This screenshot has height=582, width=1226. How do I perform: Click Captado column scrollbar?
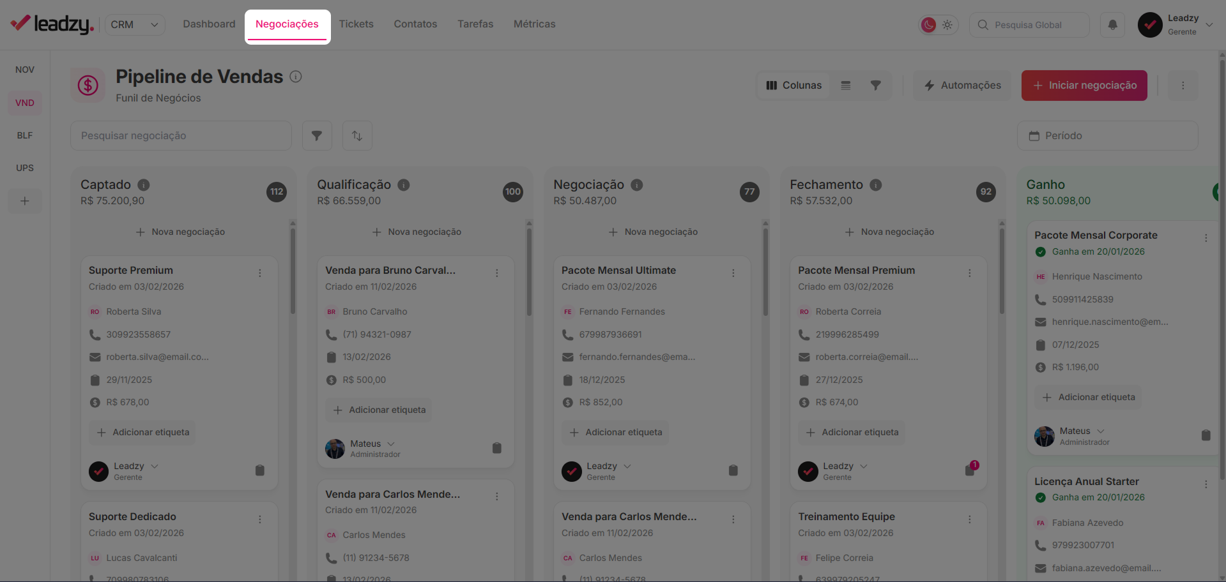click(293, 271)
